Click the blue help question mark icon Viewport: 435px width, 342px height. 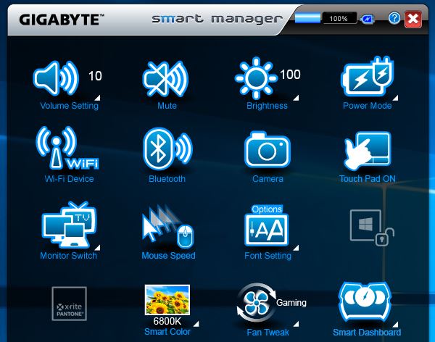tap(394, 18)
